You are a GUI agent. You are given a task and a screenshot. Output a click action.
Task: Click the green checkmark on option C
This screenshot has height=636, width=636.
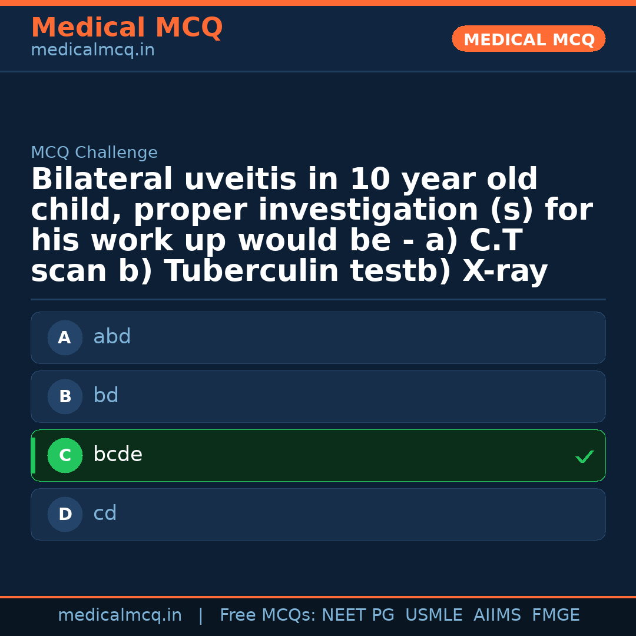584,456
